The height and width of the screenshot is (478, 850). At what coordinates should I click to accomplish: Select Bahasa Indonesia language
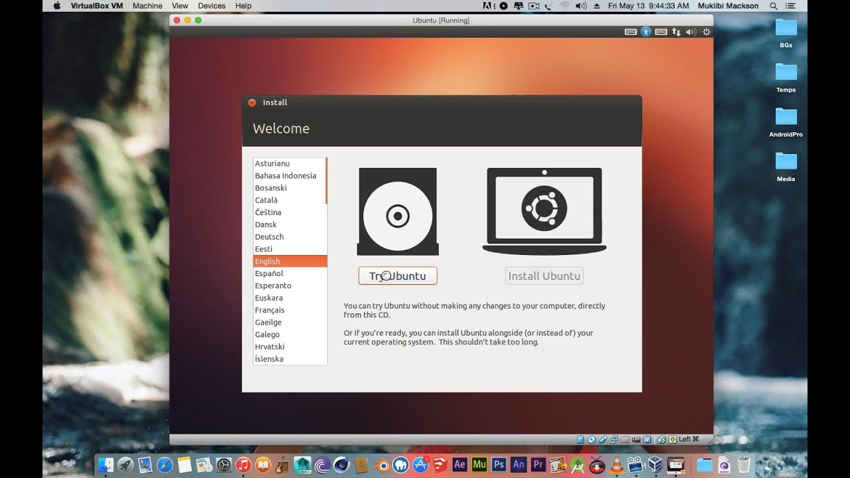290,176
